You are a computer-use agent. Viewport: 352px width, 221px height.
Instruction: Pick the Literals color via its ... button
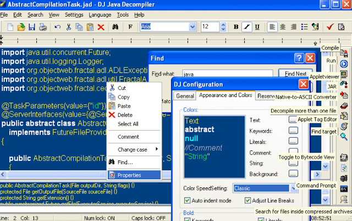tap(293, 141)
